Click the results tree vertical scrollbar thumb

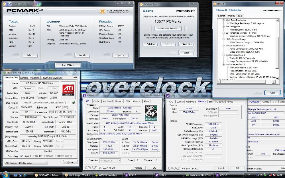click(277, 53)
